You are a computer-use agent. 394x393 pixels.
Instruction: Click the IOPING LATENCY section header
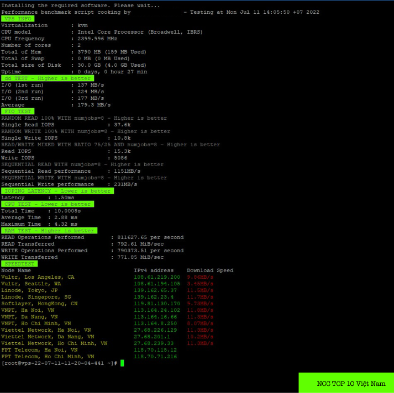pyautogui.click(x=57, y=191)
